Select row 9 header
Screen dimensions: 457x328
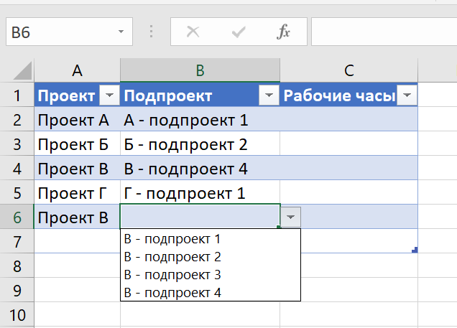(17, 291)
